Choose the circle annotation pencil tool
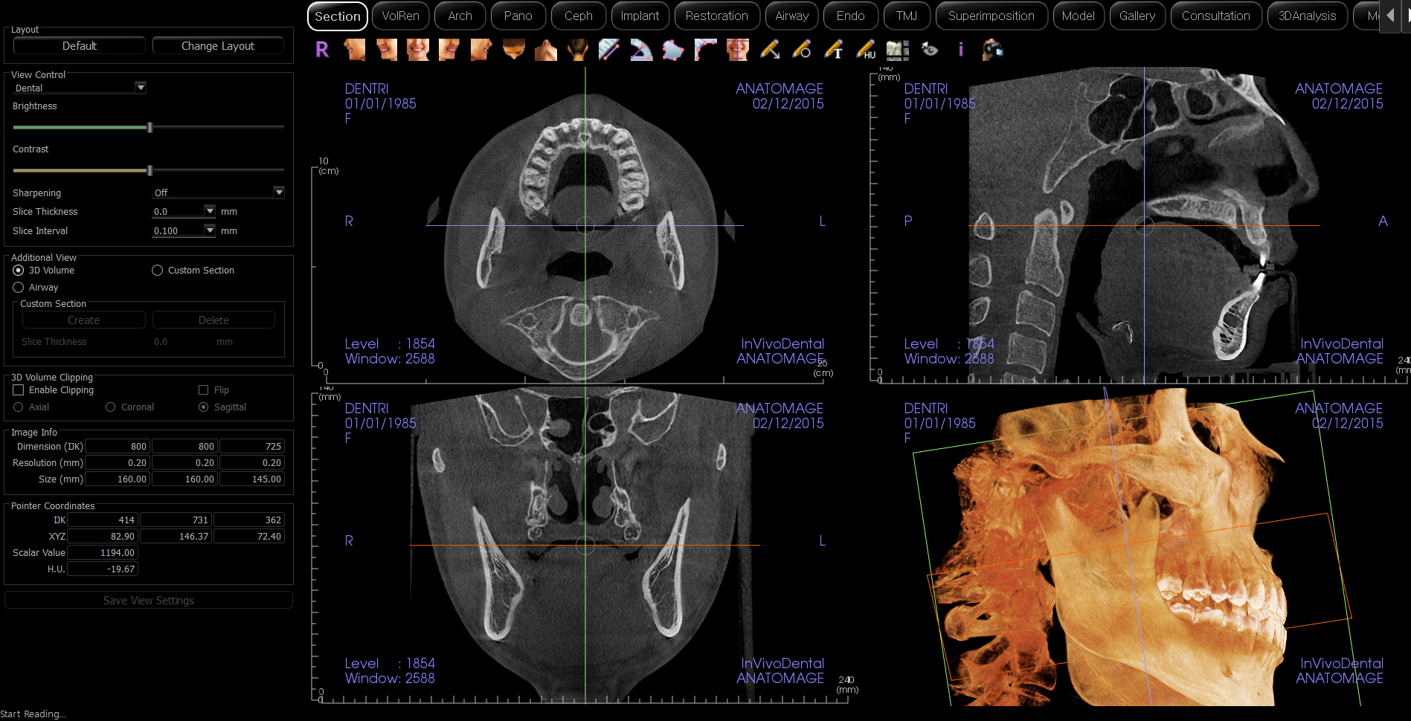The width and height of the screenshot is (1411, 721). pos(802,50)
